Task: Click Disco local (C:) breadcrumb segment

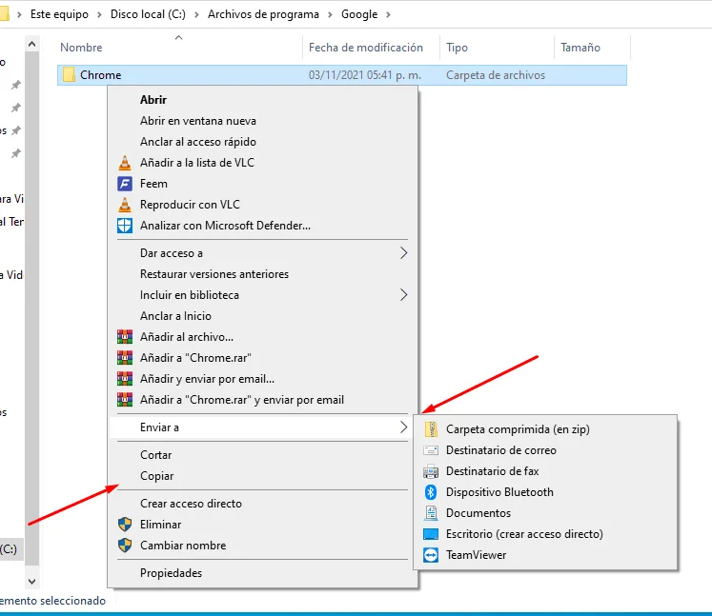Action: tap(148, 14)
